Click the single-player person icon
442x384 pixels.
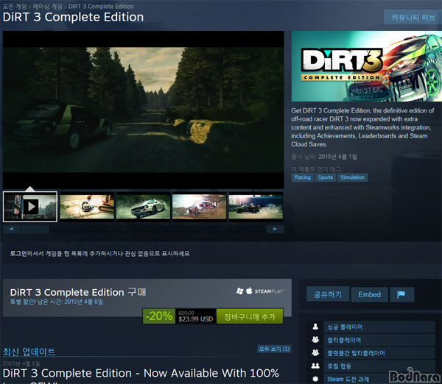(x=315, y=327)
